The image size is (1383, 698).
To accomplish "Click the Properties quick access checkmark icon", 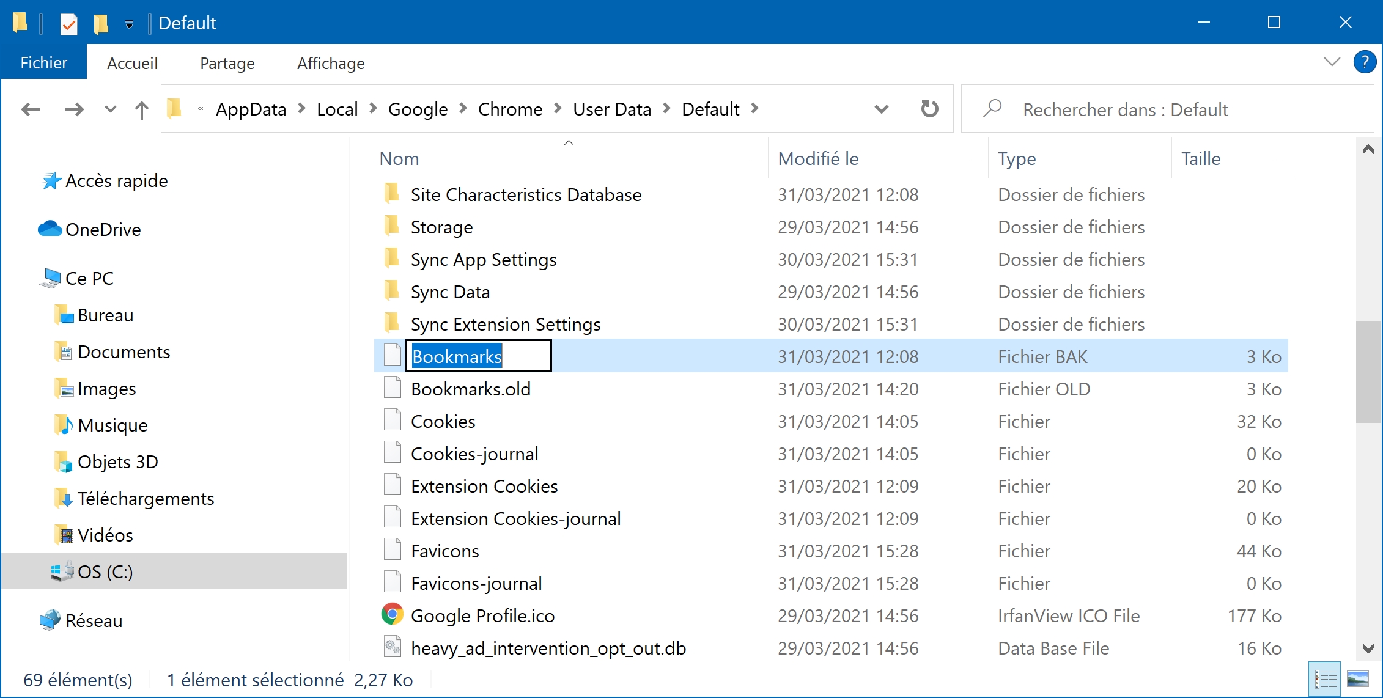I will [x=68, y=23].
